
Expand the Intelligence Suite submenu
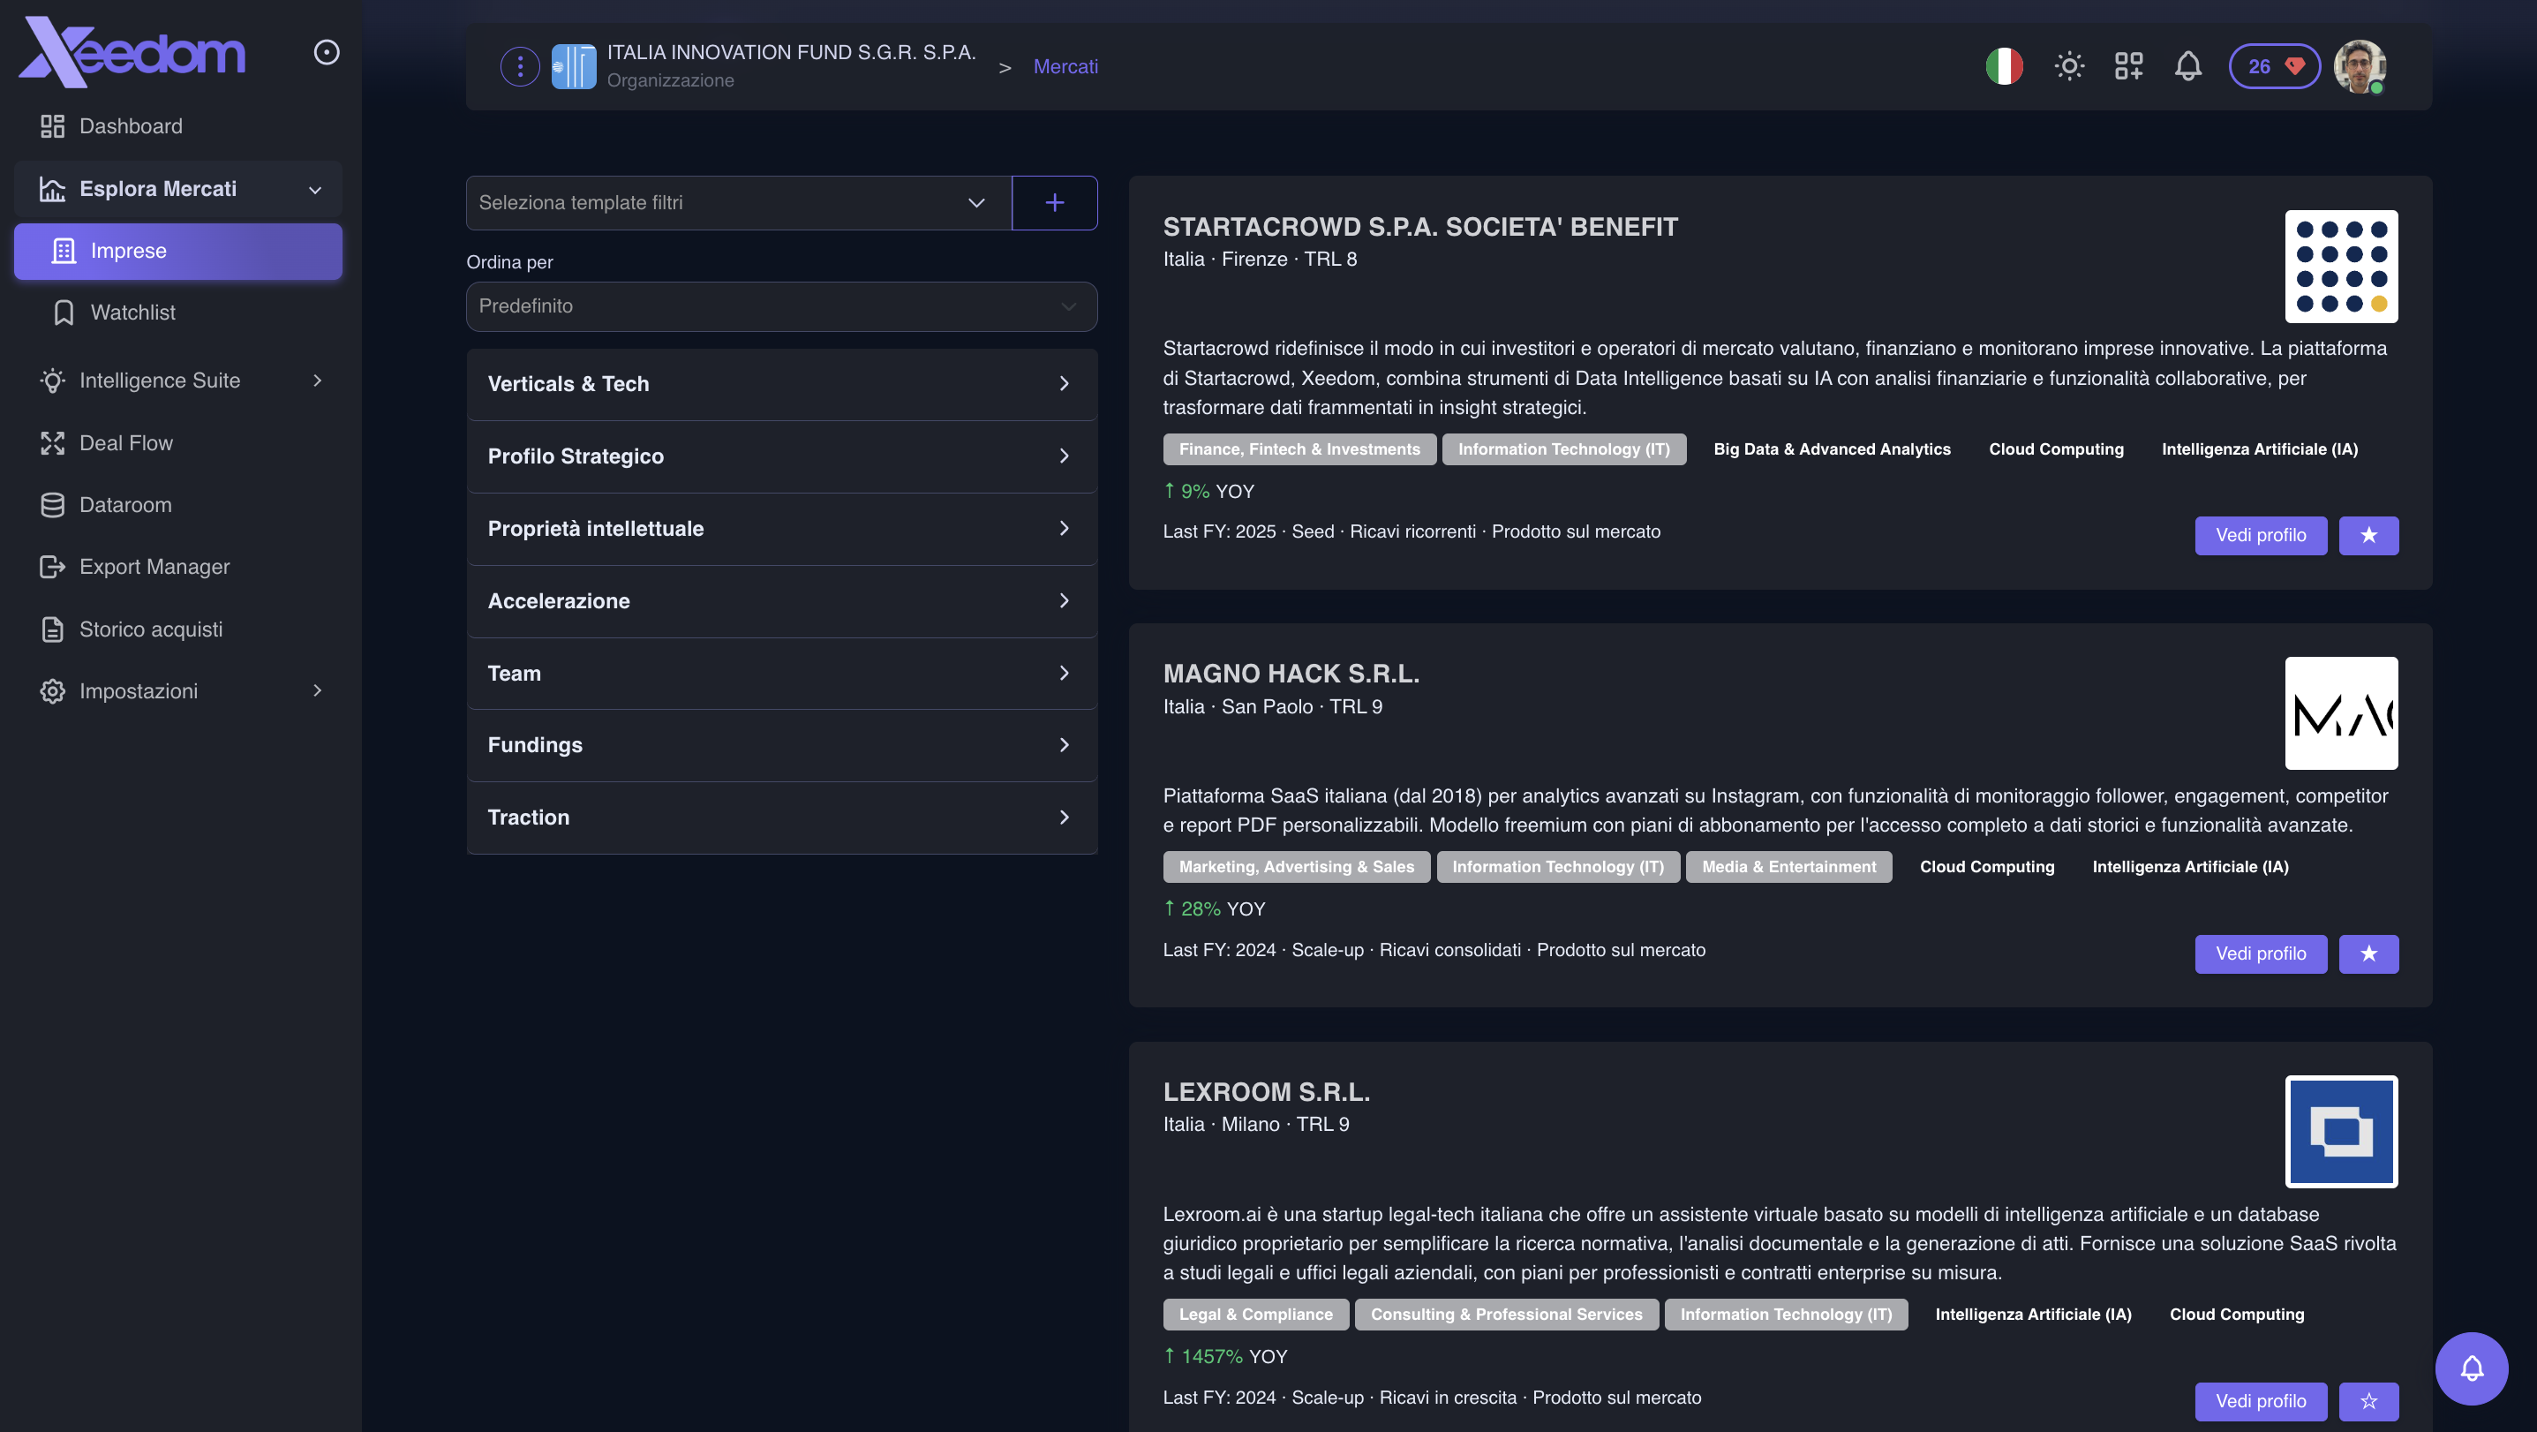click(178, 381)
